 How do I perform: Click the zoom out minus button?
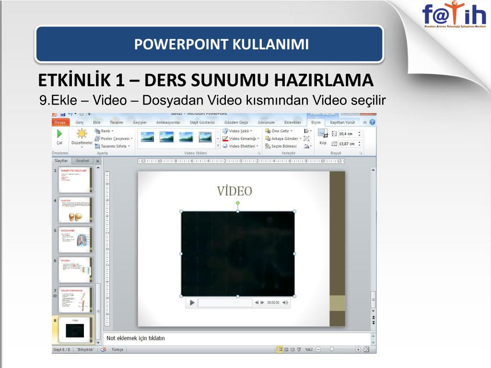click(318, 349)
